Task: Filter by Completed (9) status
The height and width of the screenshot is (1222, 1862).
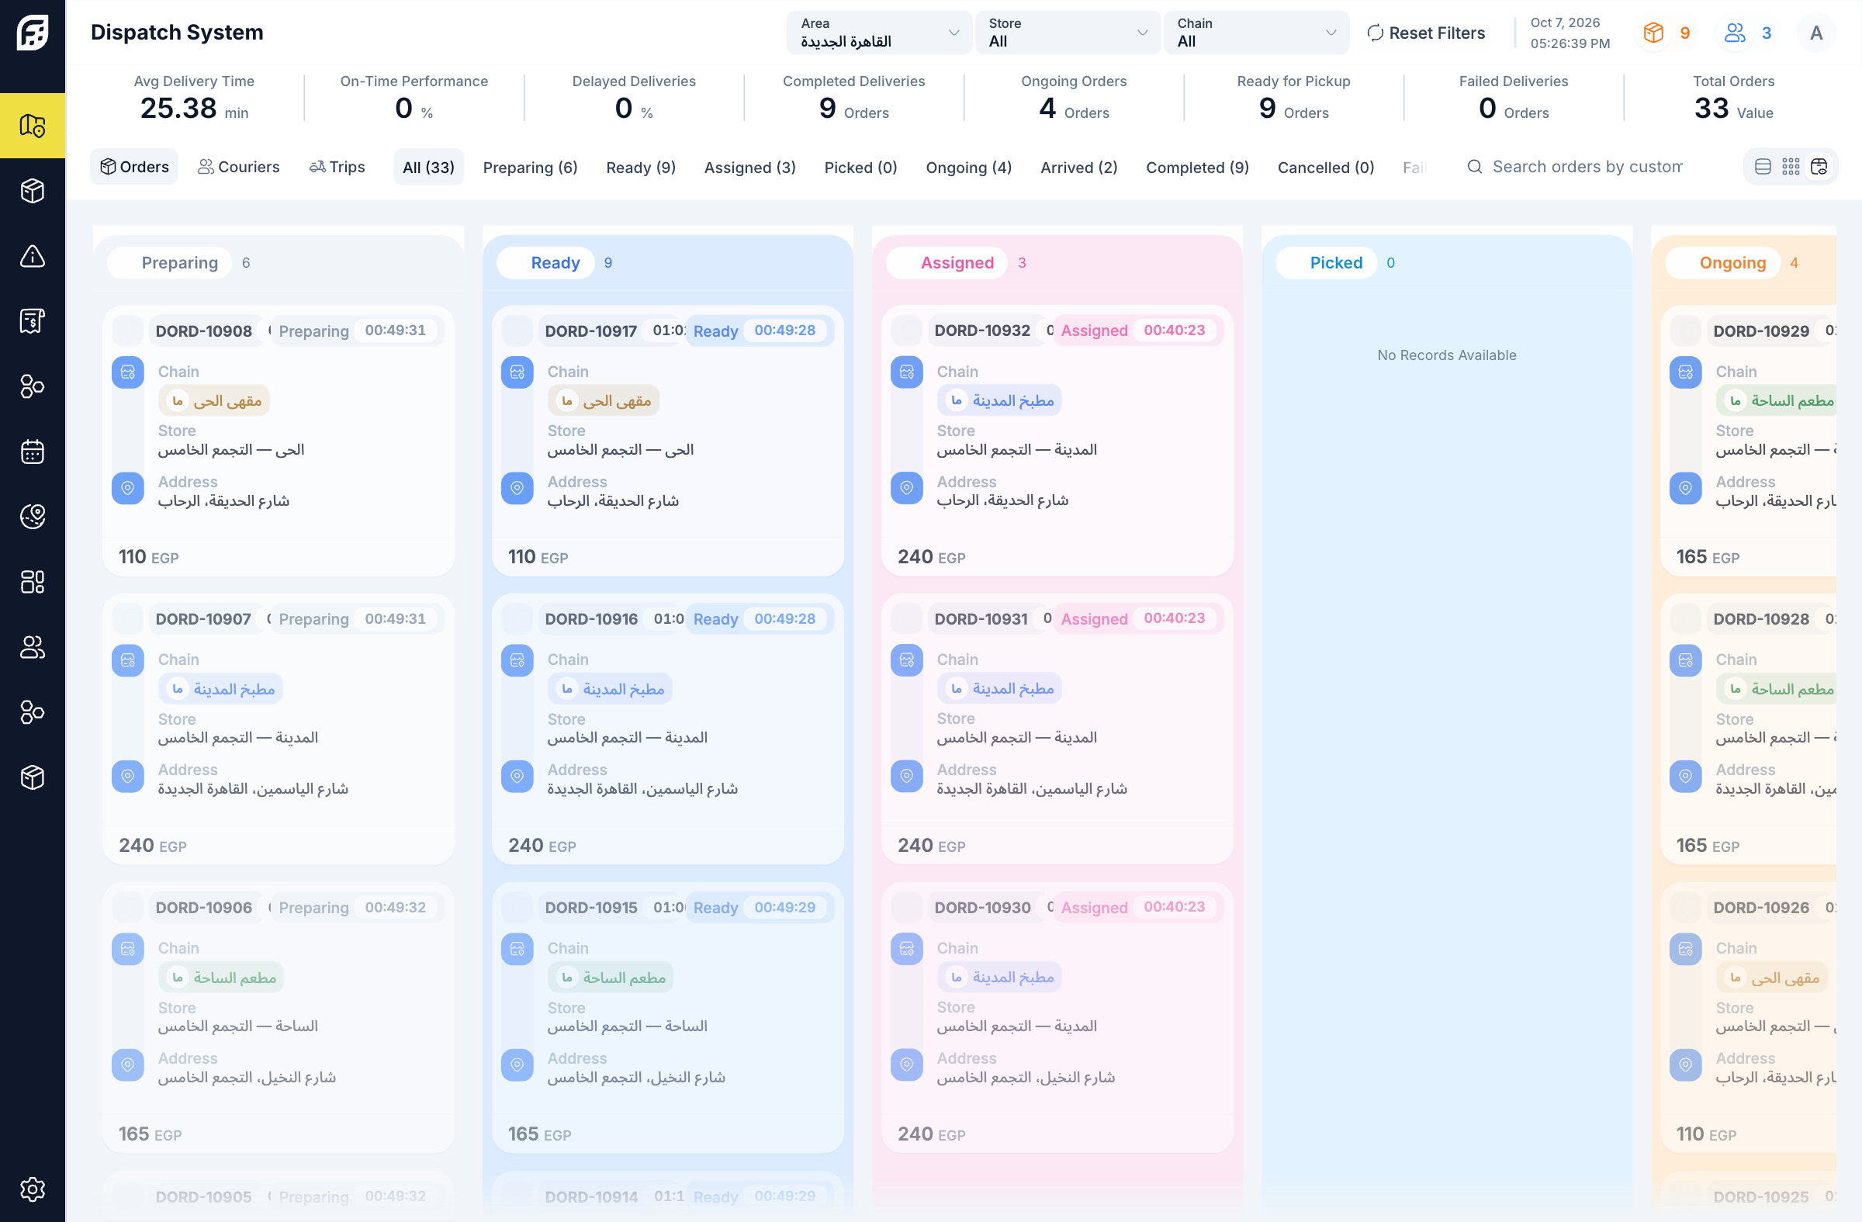Action: click(x=1197, y=168)
